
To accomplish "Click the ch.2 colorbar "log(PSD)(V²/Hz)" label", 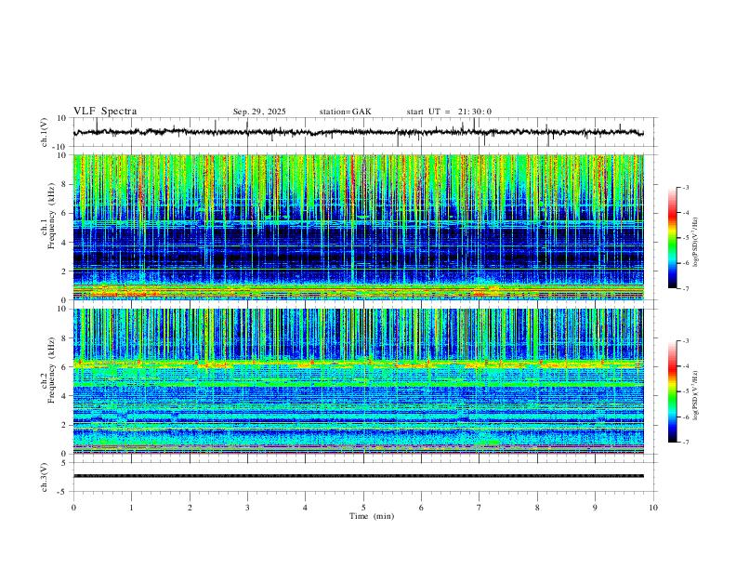I will point(696,395).
